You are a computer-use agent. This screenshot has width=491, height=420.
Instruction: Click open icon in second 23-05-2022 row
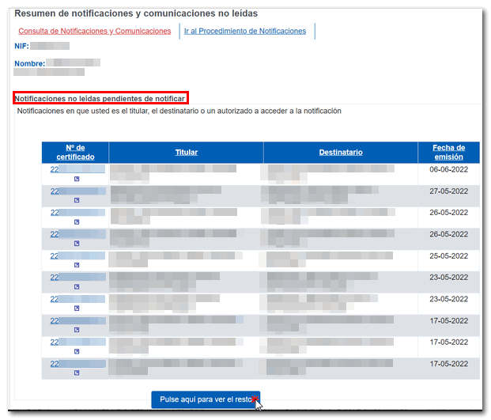tap(77, 309)
